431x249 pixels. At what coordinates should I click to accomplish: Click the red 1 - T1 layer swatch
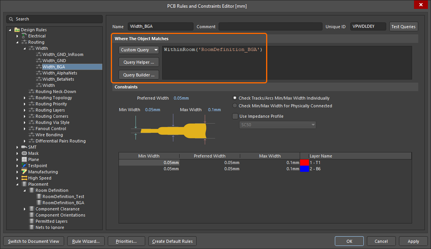tap(304, 163)
